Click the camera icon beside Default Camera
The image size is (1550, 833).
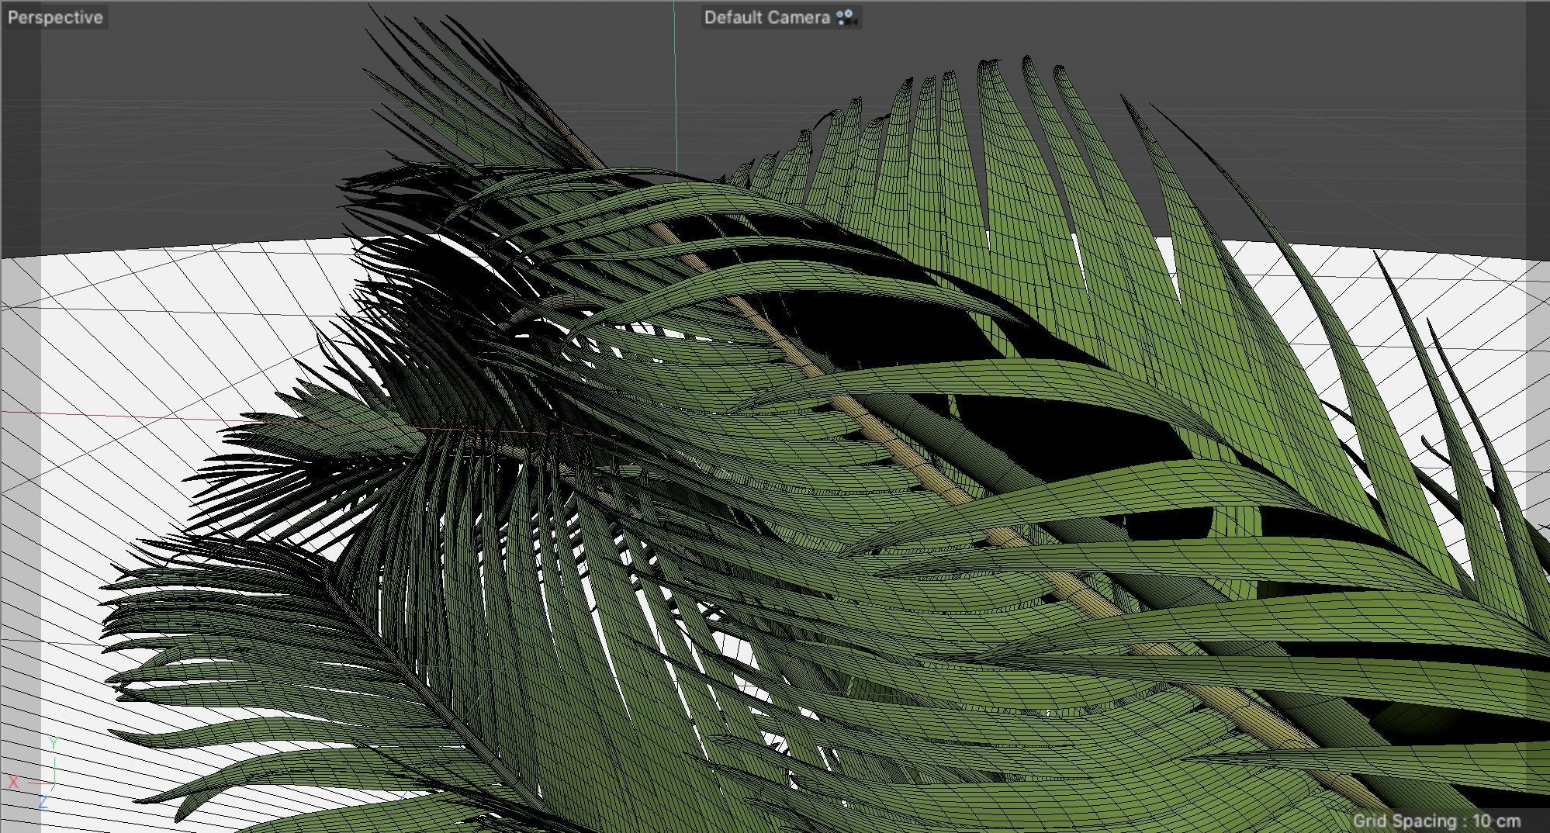(x=846, y=17)
